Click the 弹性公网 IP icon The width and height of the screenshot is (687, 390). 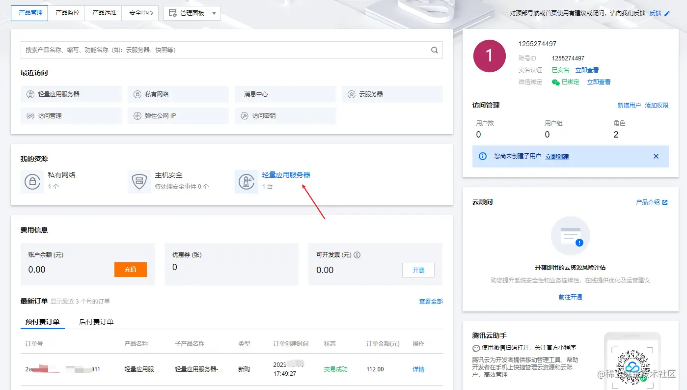(137, 116)
